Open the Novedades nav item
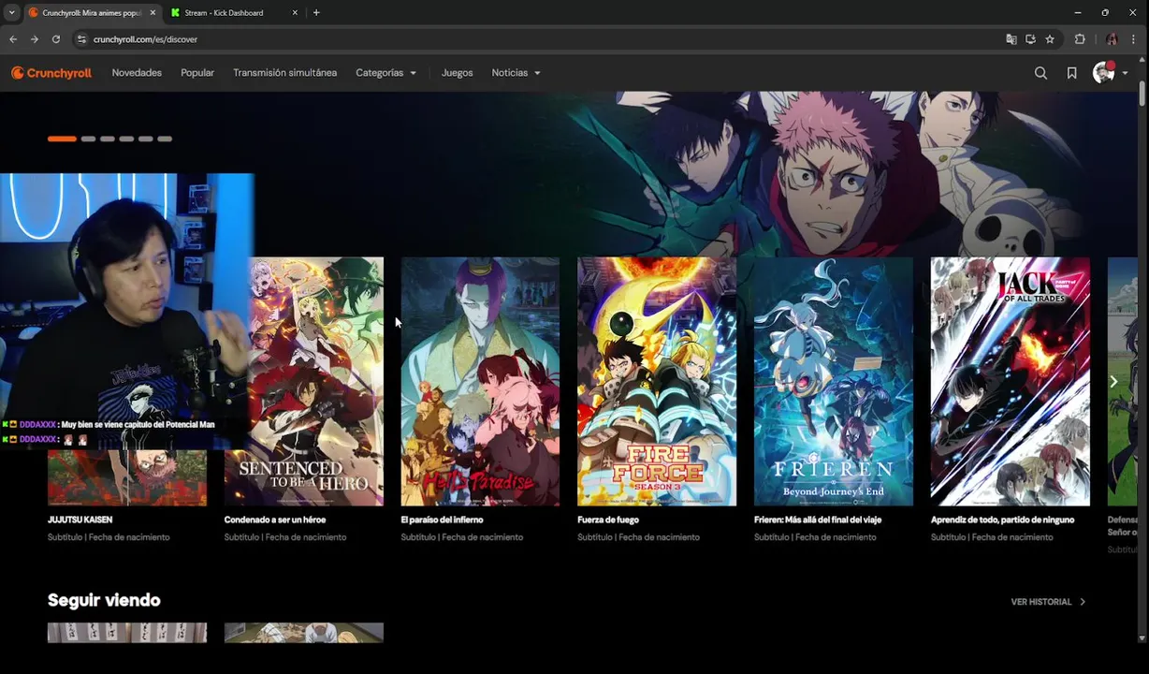 [x=137, y=73]
